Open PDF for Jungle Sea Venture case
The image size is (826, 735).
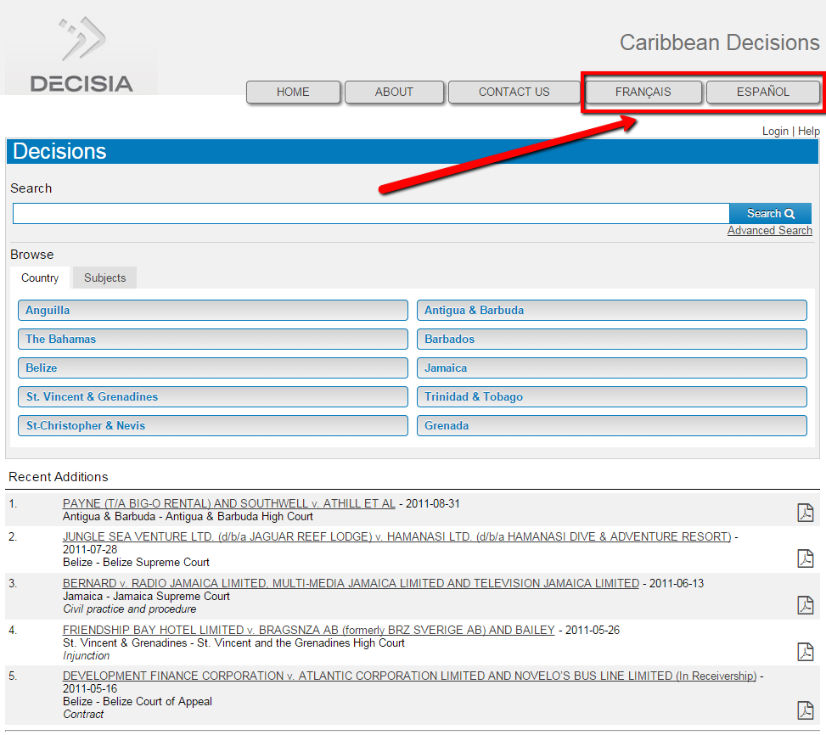[805, 558]
